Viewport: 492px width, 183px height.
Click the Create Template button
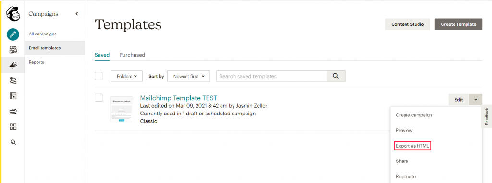pos(458,24)
